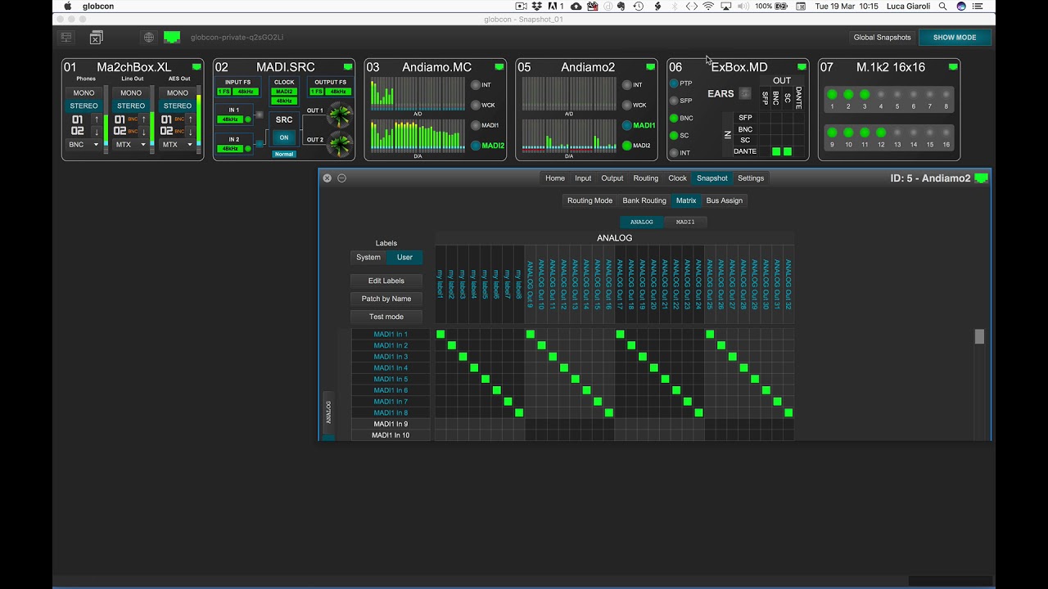
Task: Set Phones to STEREO on Ma2chBox.XL
Action: tap(84, 106)
